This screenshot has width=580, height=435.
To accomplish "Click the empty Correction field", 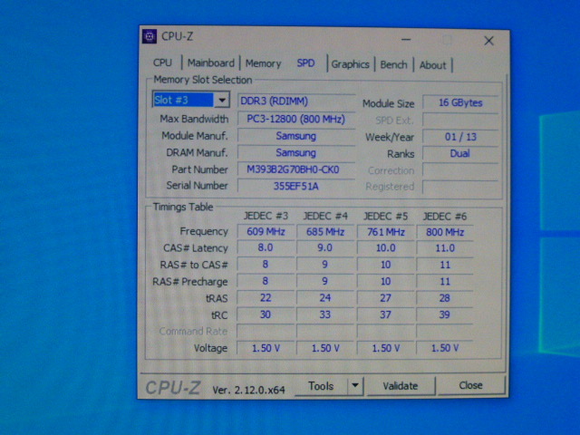I will [460, 170].
